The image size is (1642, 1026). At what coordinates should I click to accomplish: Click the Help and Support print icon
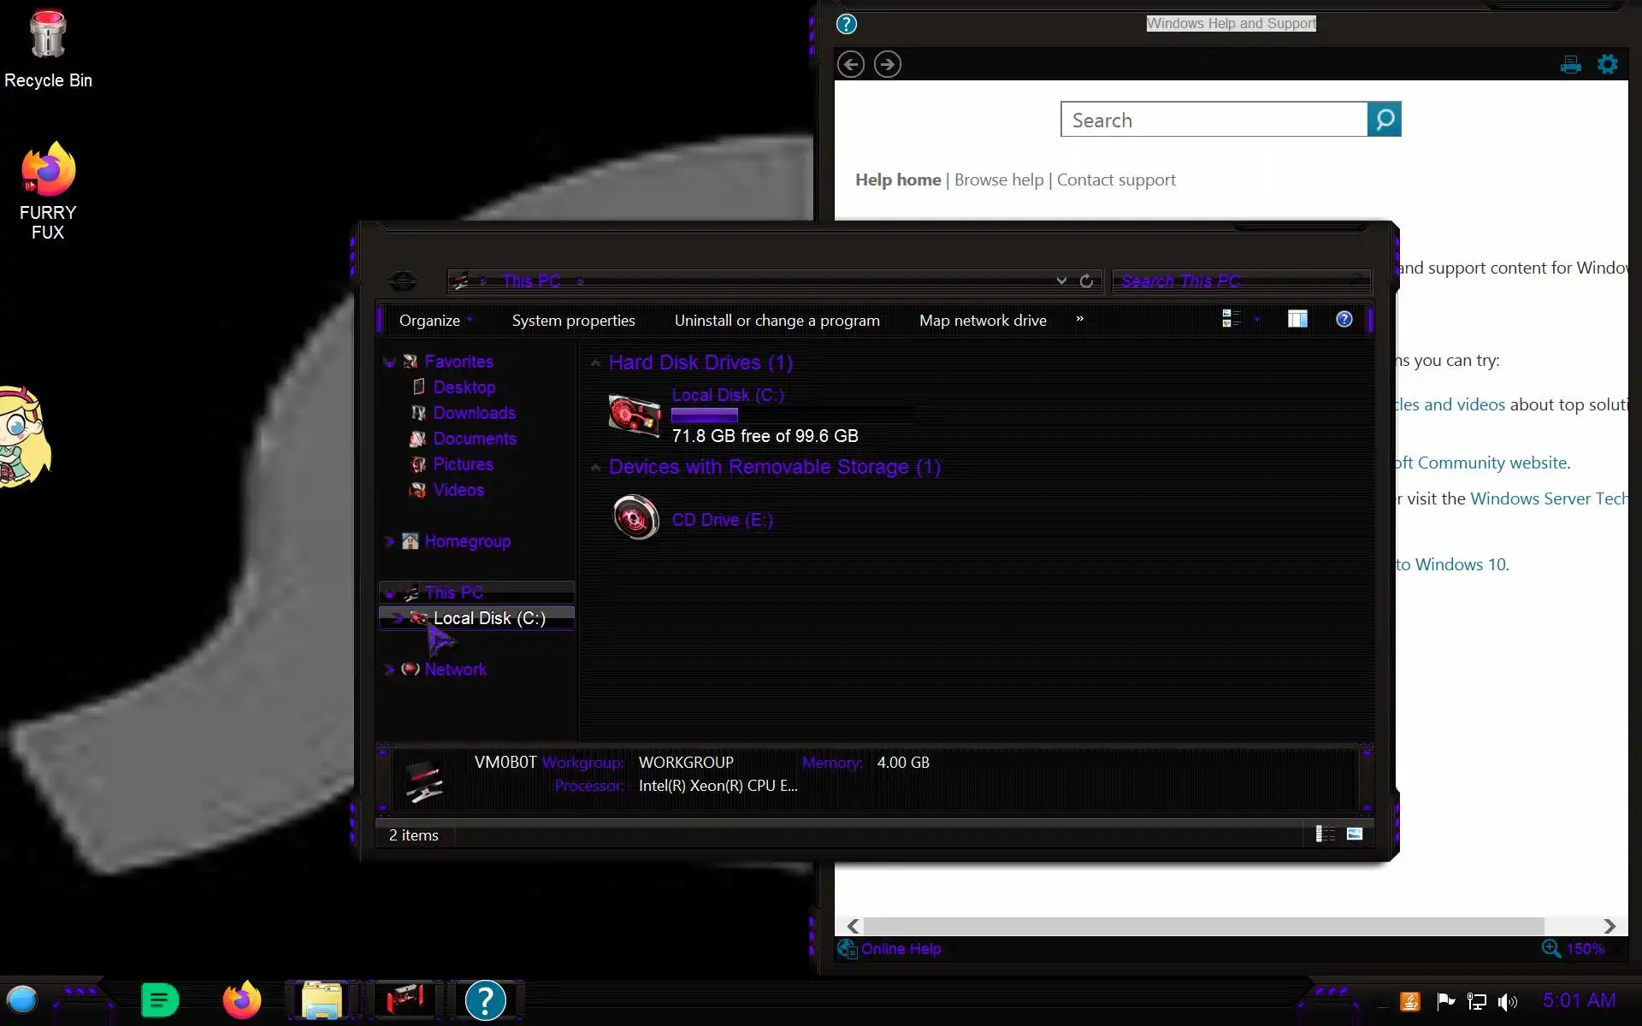pyautogui.click(x=1570, y=65)
